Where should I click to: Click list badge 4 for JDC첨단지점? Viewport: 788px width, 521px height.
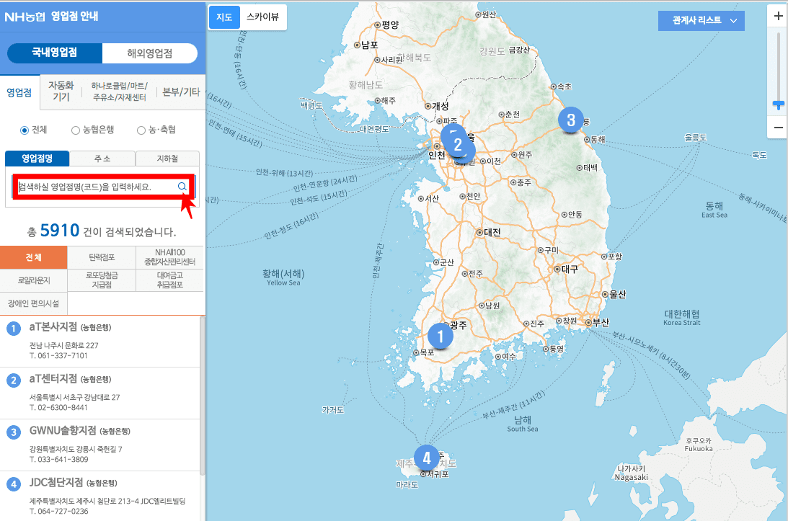[x=14, y=484]
